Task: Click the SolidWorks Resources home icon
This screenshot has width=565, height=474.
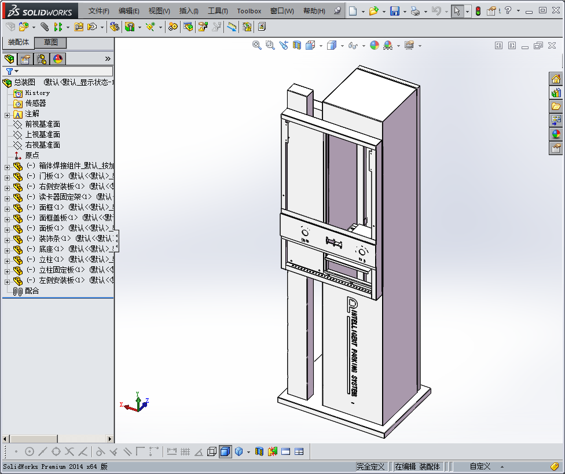Action: 556,79
